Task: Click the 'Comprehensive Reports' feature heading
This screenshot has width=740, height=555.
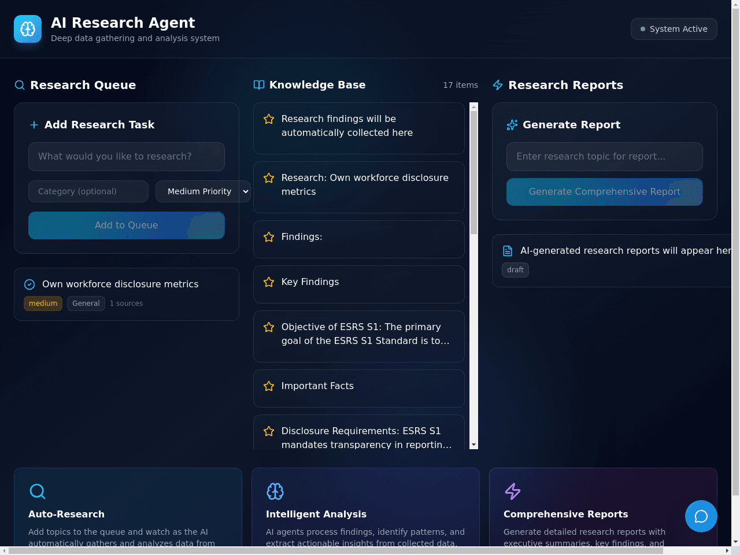Action: [566, 515]
